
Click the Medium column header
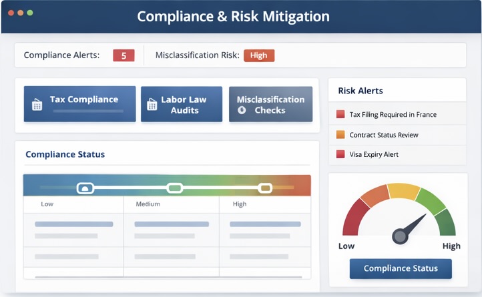point(148,204)
